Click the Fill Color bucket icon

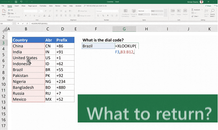[44, 16]
